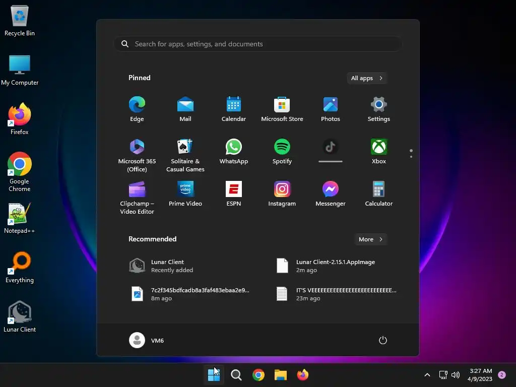This screenshot has width=516, height=387.
Task: Open WhatsApp
Action: click(234, 152)
